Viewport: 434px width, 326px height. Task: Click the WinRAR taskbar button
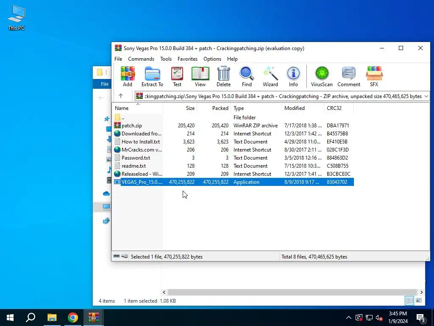tap(94, 318)
